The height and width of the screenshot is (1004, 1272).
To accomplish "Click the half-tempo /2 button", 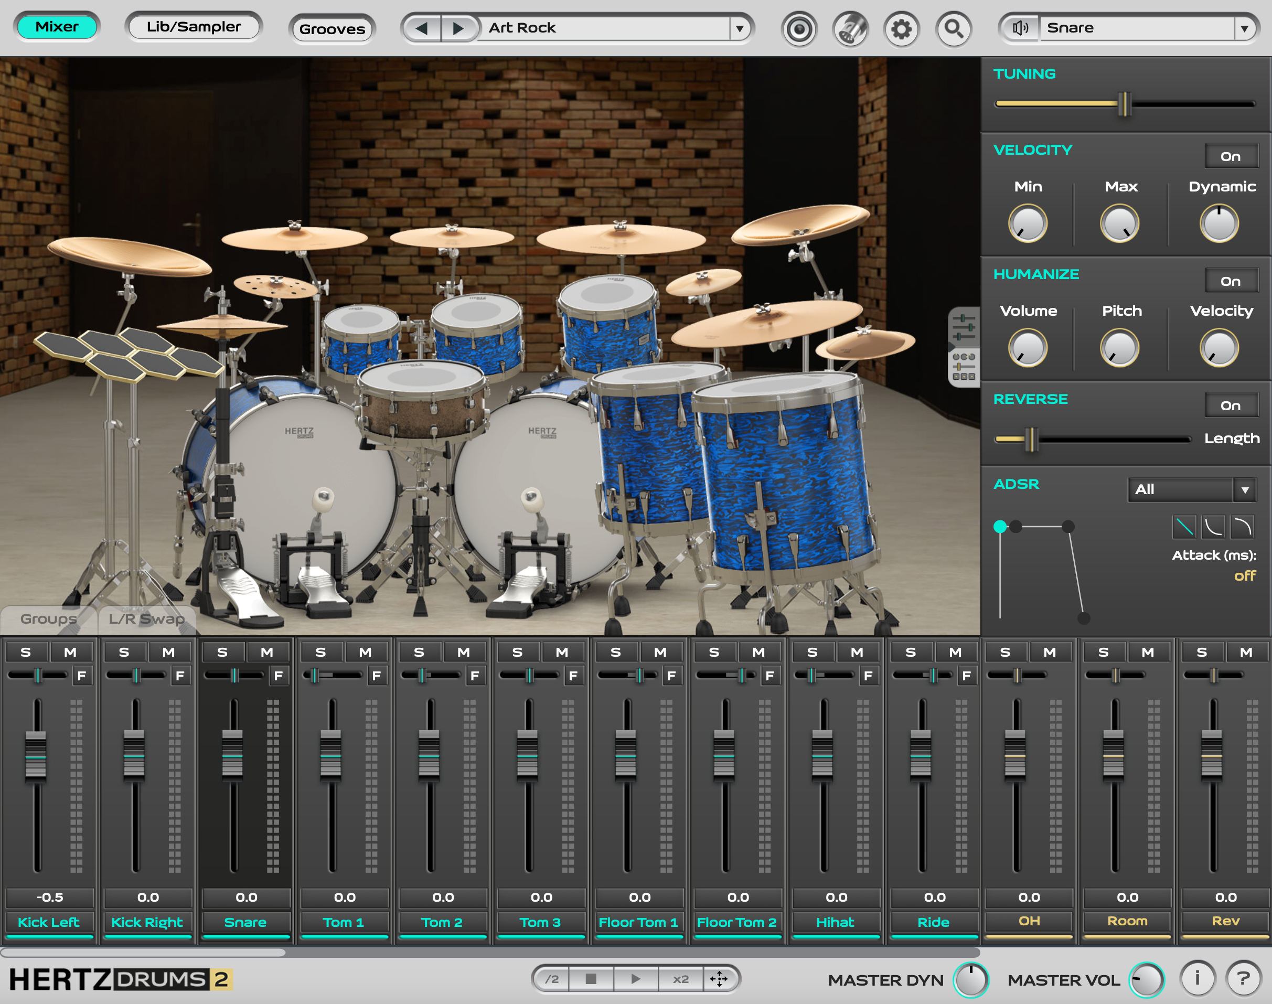I will (x=552, y=979).
